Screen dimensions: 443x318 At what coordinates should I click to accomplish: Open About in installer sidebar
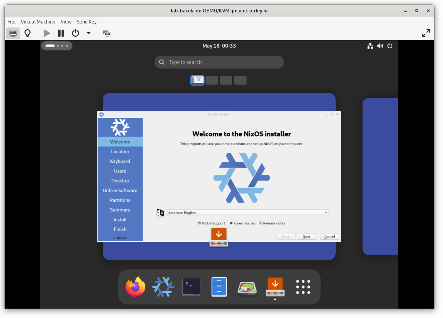pos(120,238)
